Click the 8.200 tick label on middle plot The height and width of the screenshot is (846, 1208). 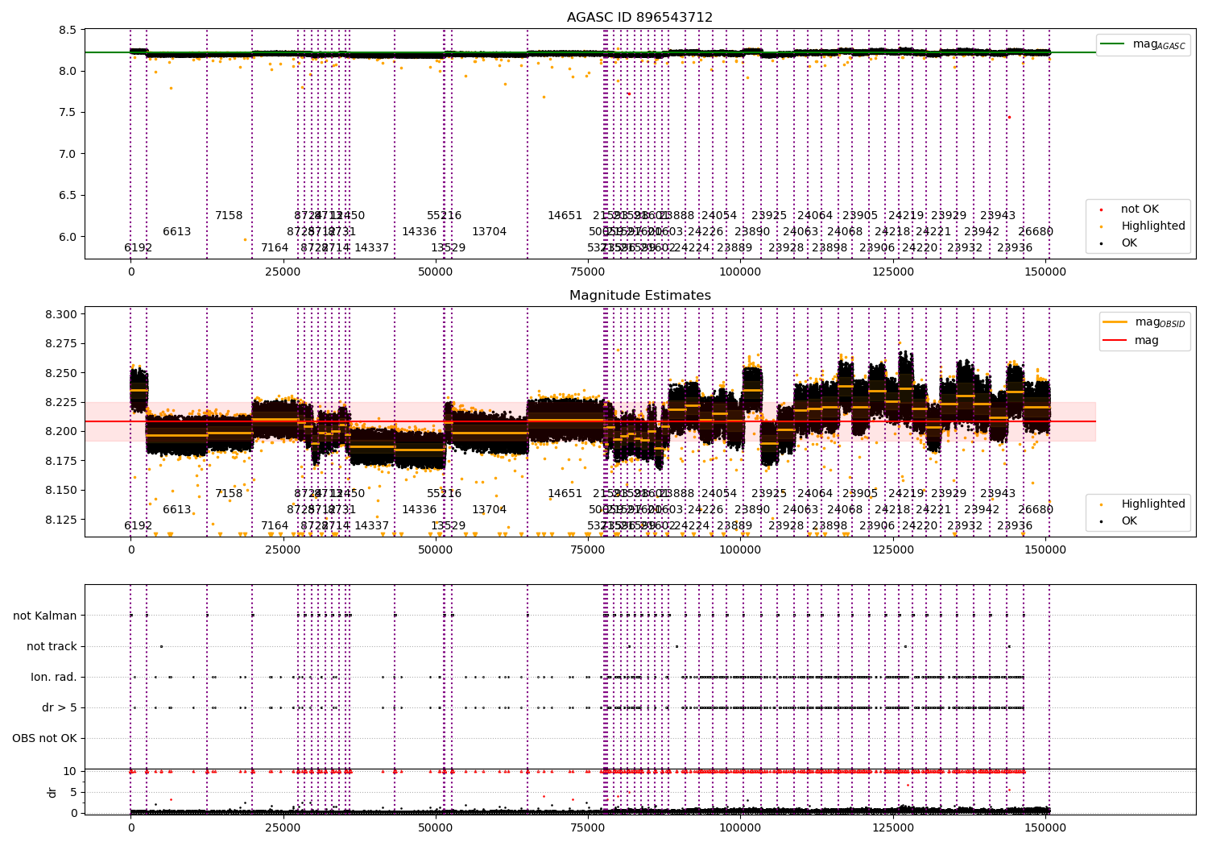click(61, 432)
